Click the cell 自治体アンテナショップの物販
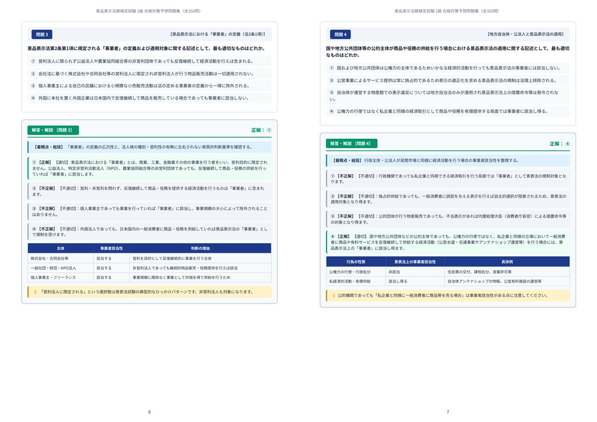This screenshot has width=597, height=422. pos(507,281)
